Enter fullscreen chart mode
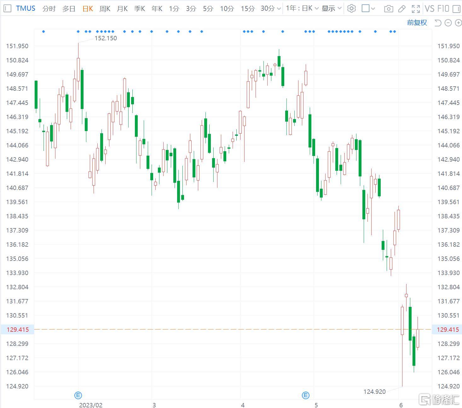The image size is (462, 408). (x=416, y=9)
